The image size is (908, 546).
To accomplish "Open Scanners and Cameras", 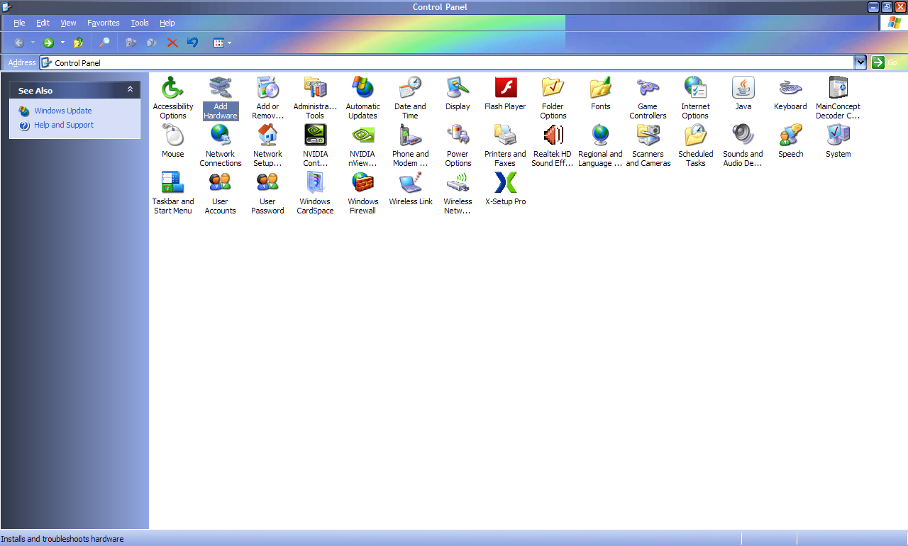I will coord(648,145).
